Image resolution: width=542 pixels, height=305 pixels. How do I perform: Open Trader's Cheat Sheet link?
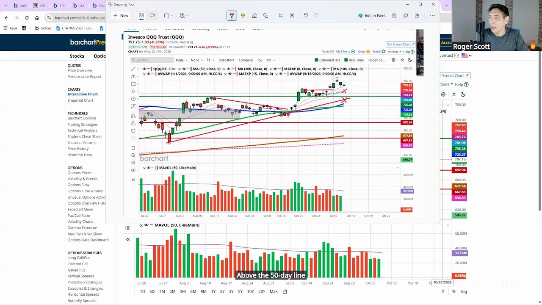(x=85, y=136)
